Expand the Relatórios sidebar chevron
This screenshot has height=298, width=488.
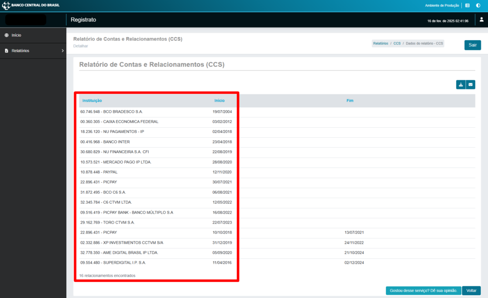[62, 51]
